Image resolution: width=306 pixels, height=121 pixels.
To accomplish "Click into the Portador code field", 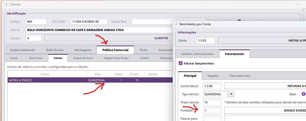I will click(212, 110).
